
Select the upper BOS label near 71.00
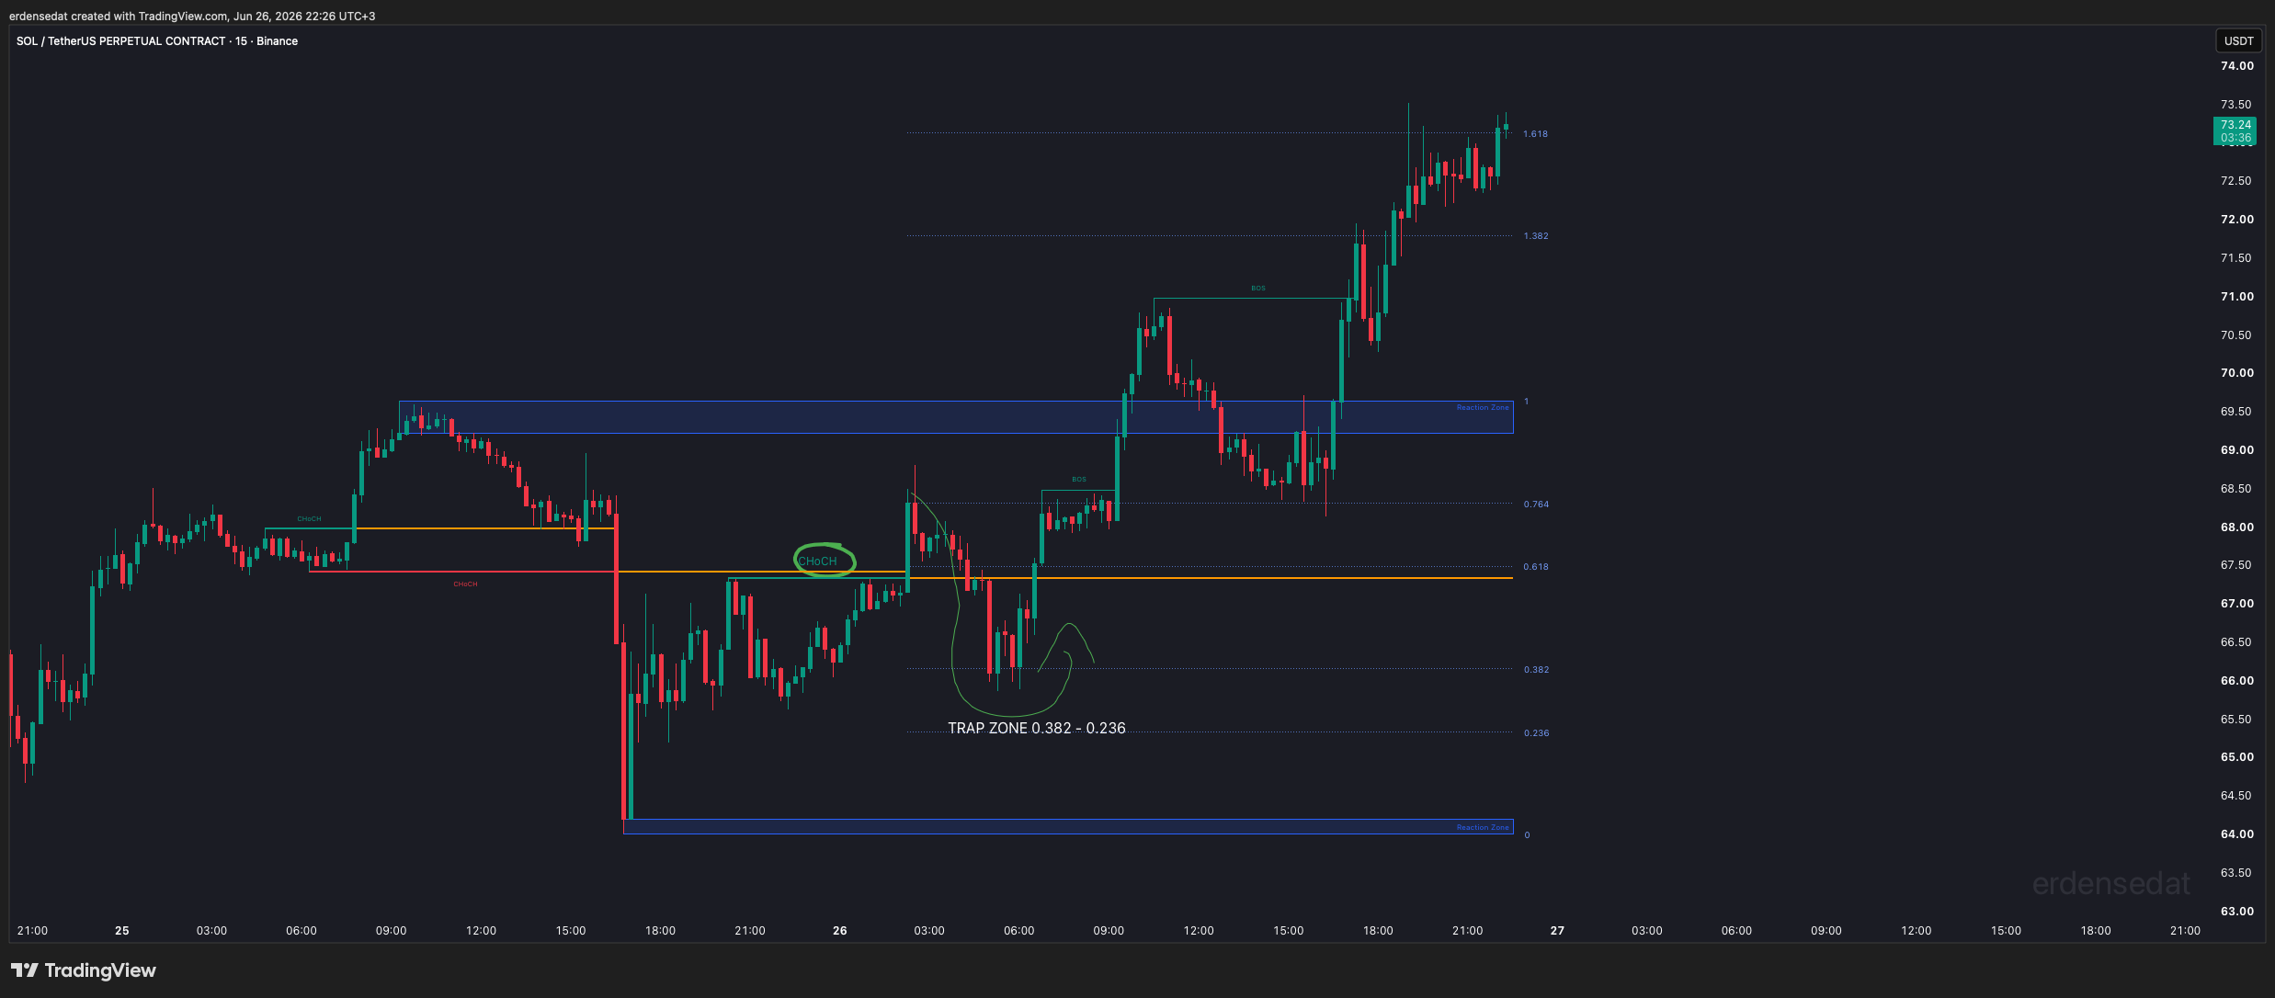(1258, 289)
